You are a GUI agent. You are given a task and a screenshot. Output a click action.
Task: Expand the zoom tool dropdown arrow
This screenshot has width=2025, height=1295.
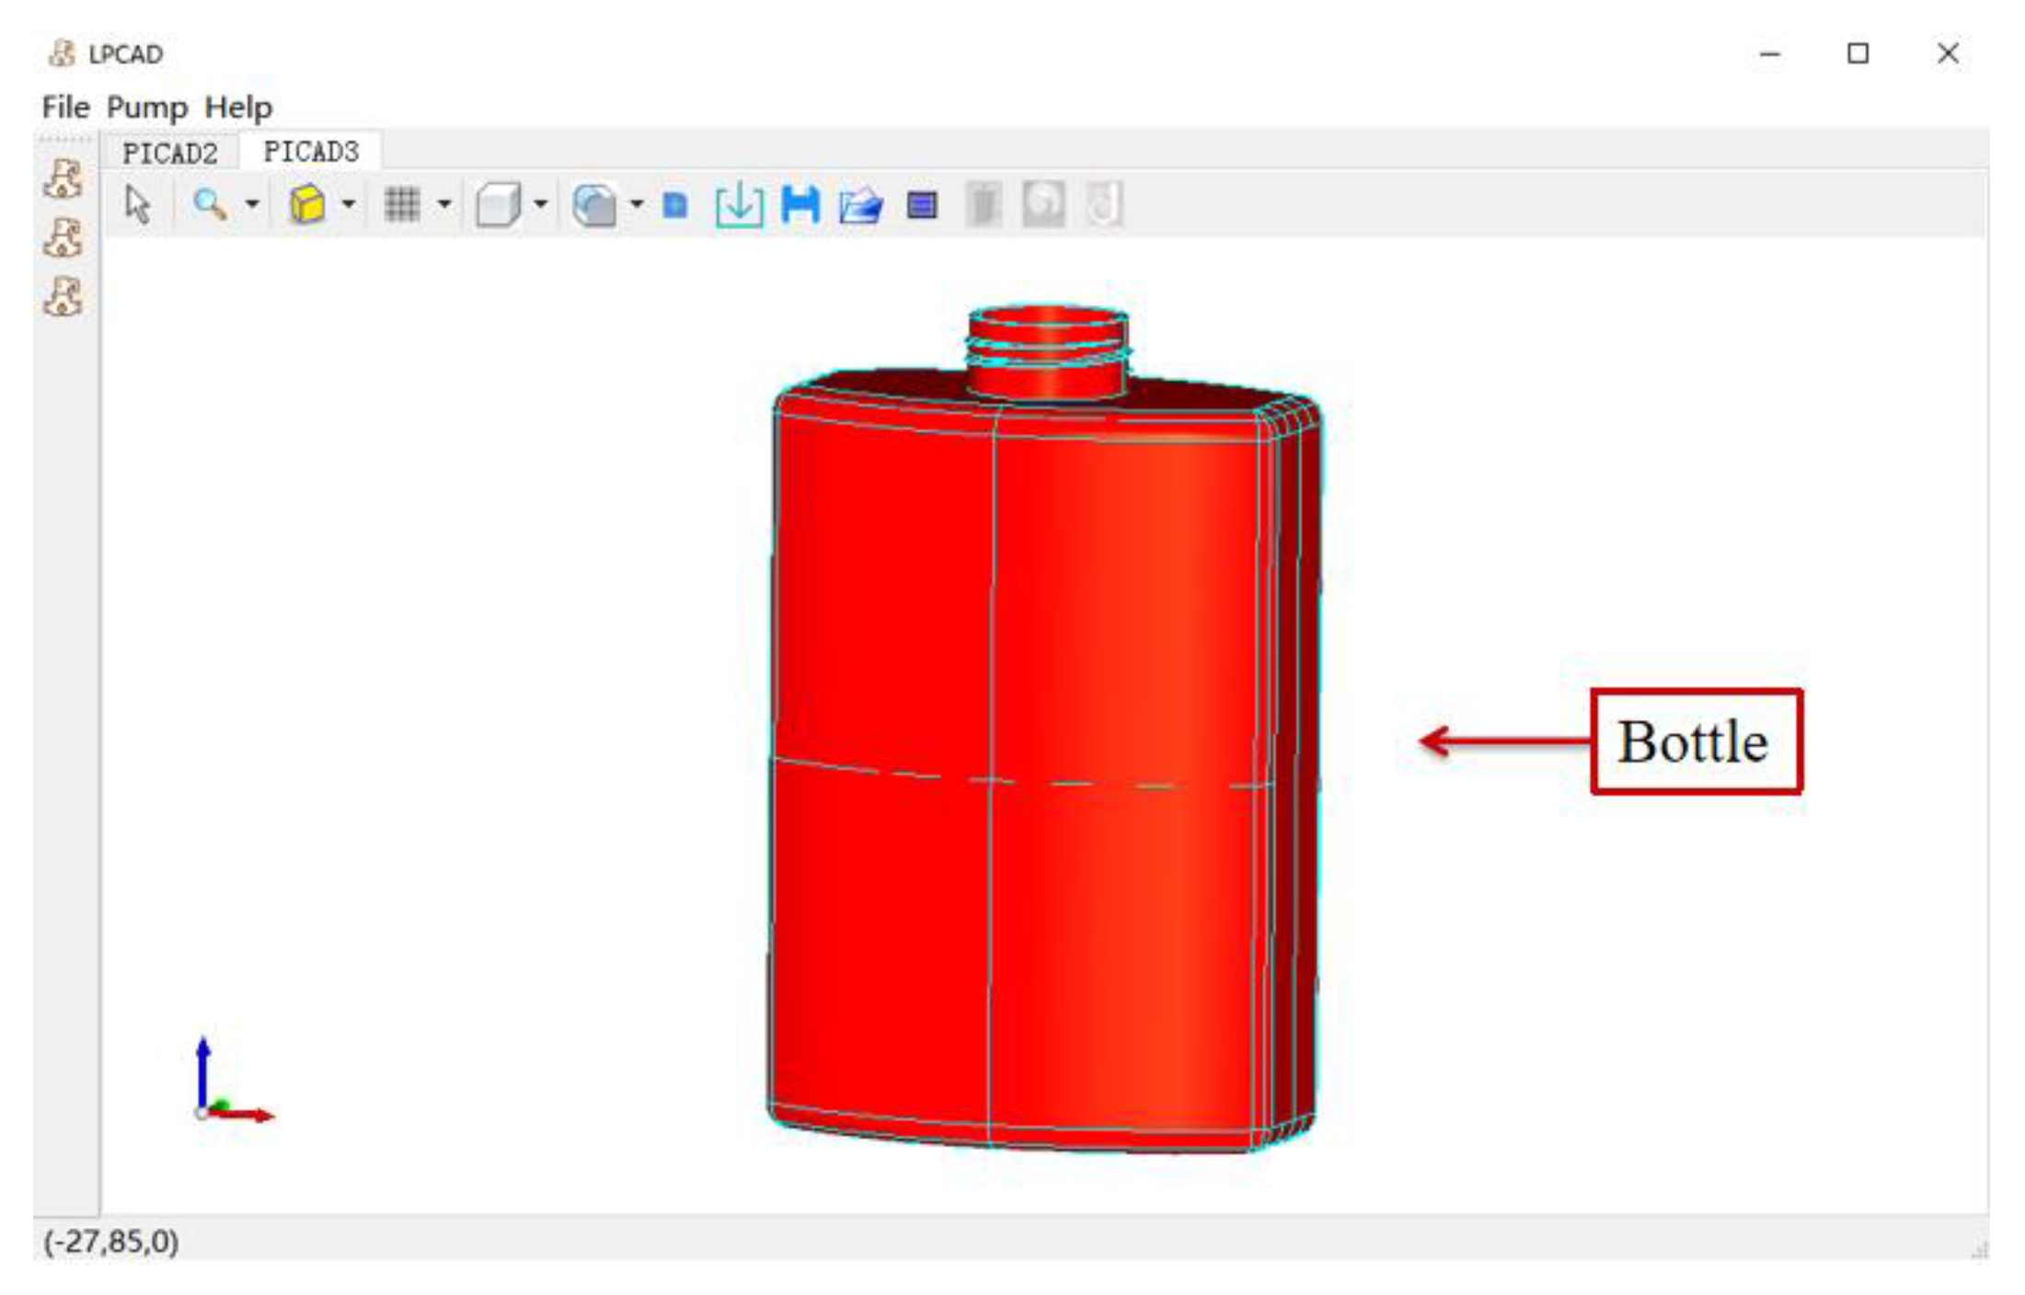coord(252,204)
